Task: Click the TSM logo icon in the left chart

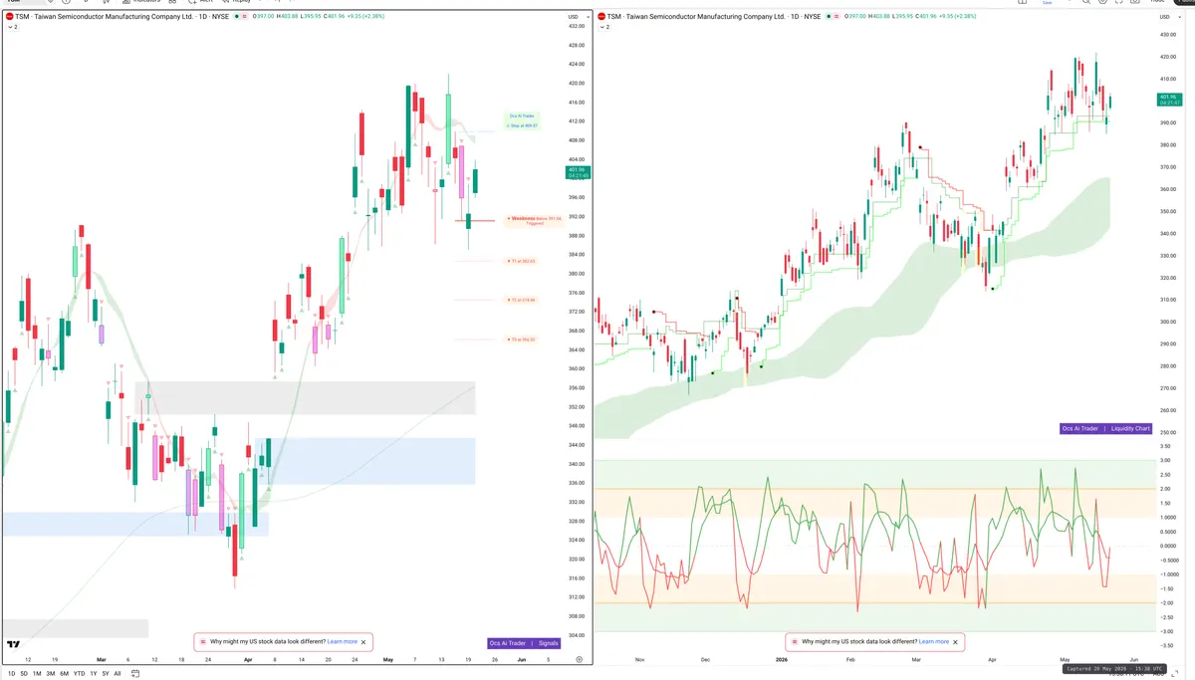Action: point(9,17)
